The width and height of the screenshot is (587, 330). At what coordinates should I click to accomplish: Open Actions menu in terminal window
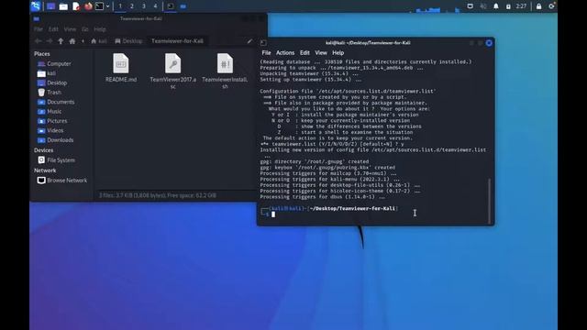(x=285, y=53)
